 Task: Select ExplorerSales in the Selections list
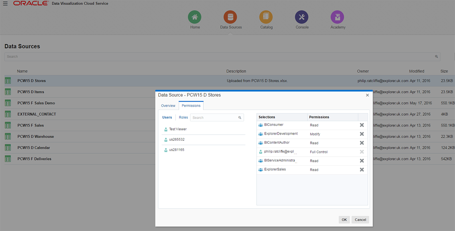click(275, 170)
